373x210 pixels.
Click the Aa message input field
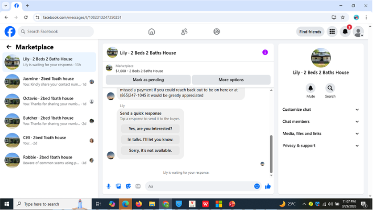(199, 186)
